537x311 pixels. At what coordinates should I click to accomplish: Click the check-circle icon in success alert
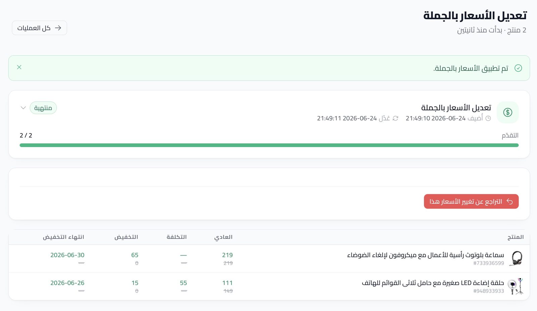pos(518,68)
